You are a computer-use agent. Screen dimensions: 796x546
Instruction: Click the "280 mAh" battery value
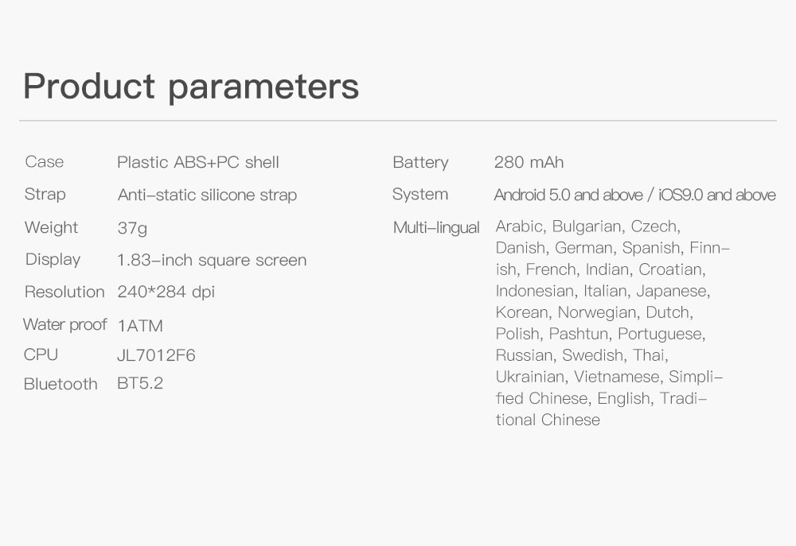(x=529, y=163)
